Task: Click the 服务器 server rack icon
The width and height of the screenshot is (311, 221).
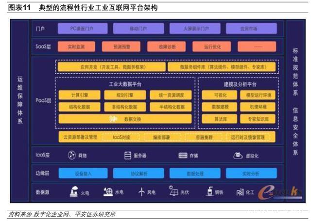Action: click(127, 156)
